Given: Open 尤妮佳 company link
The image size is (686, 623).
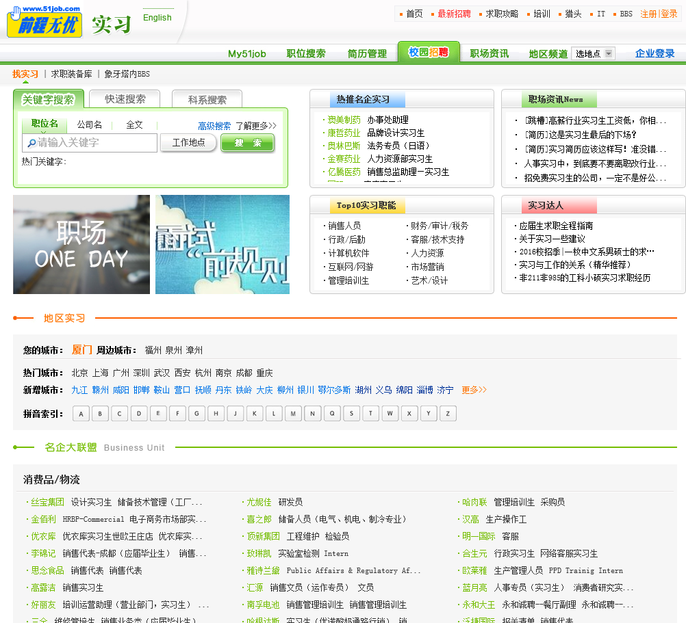Looking at the screenshot, I should click(x=259, y=503).
